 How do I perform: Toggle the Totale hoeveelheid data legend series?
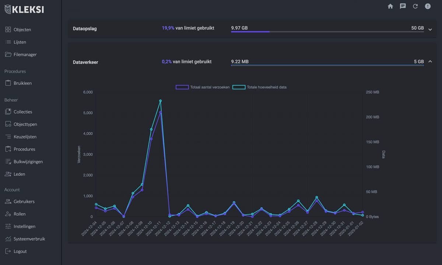pyautogui.click(x=260, y=87)
